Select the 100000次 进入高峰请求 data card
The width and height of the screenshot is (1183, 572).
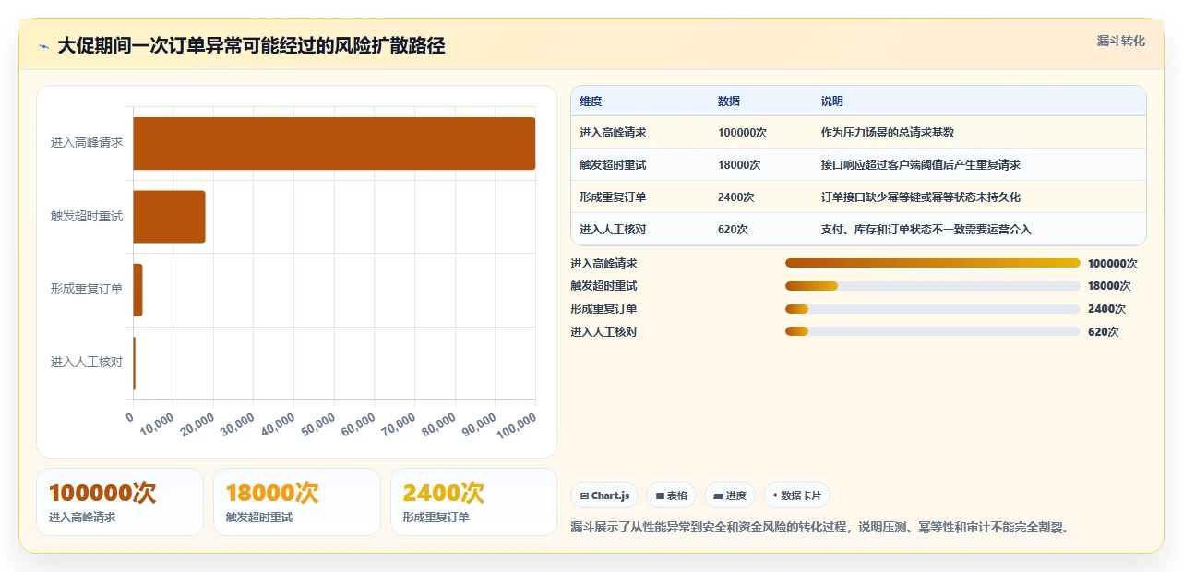point(120,502)
